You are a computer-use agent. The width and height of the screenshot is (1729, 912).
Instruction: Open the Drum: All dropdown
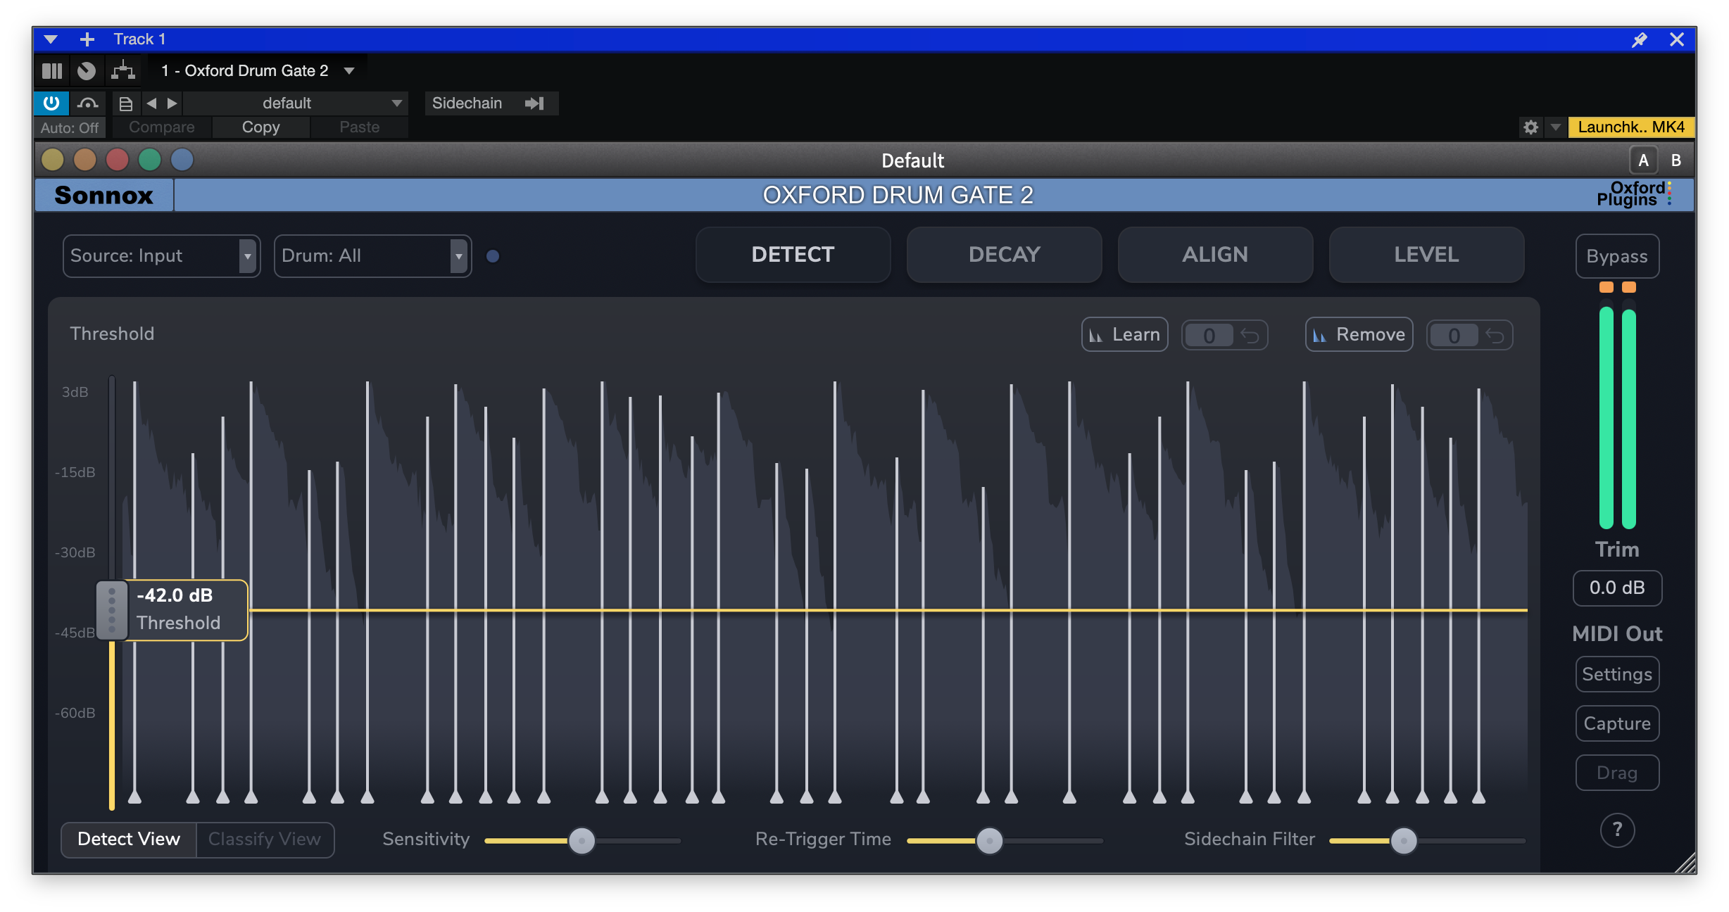(x=373, y=256)
